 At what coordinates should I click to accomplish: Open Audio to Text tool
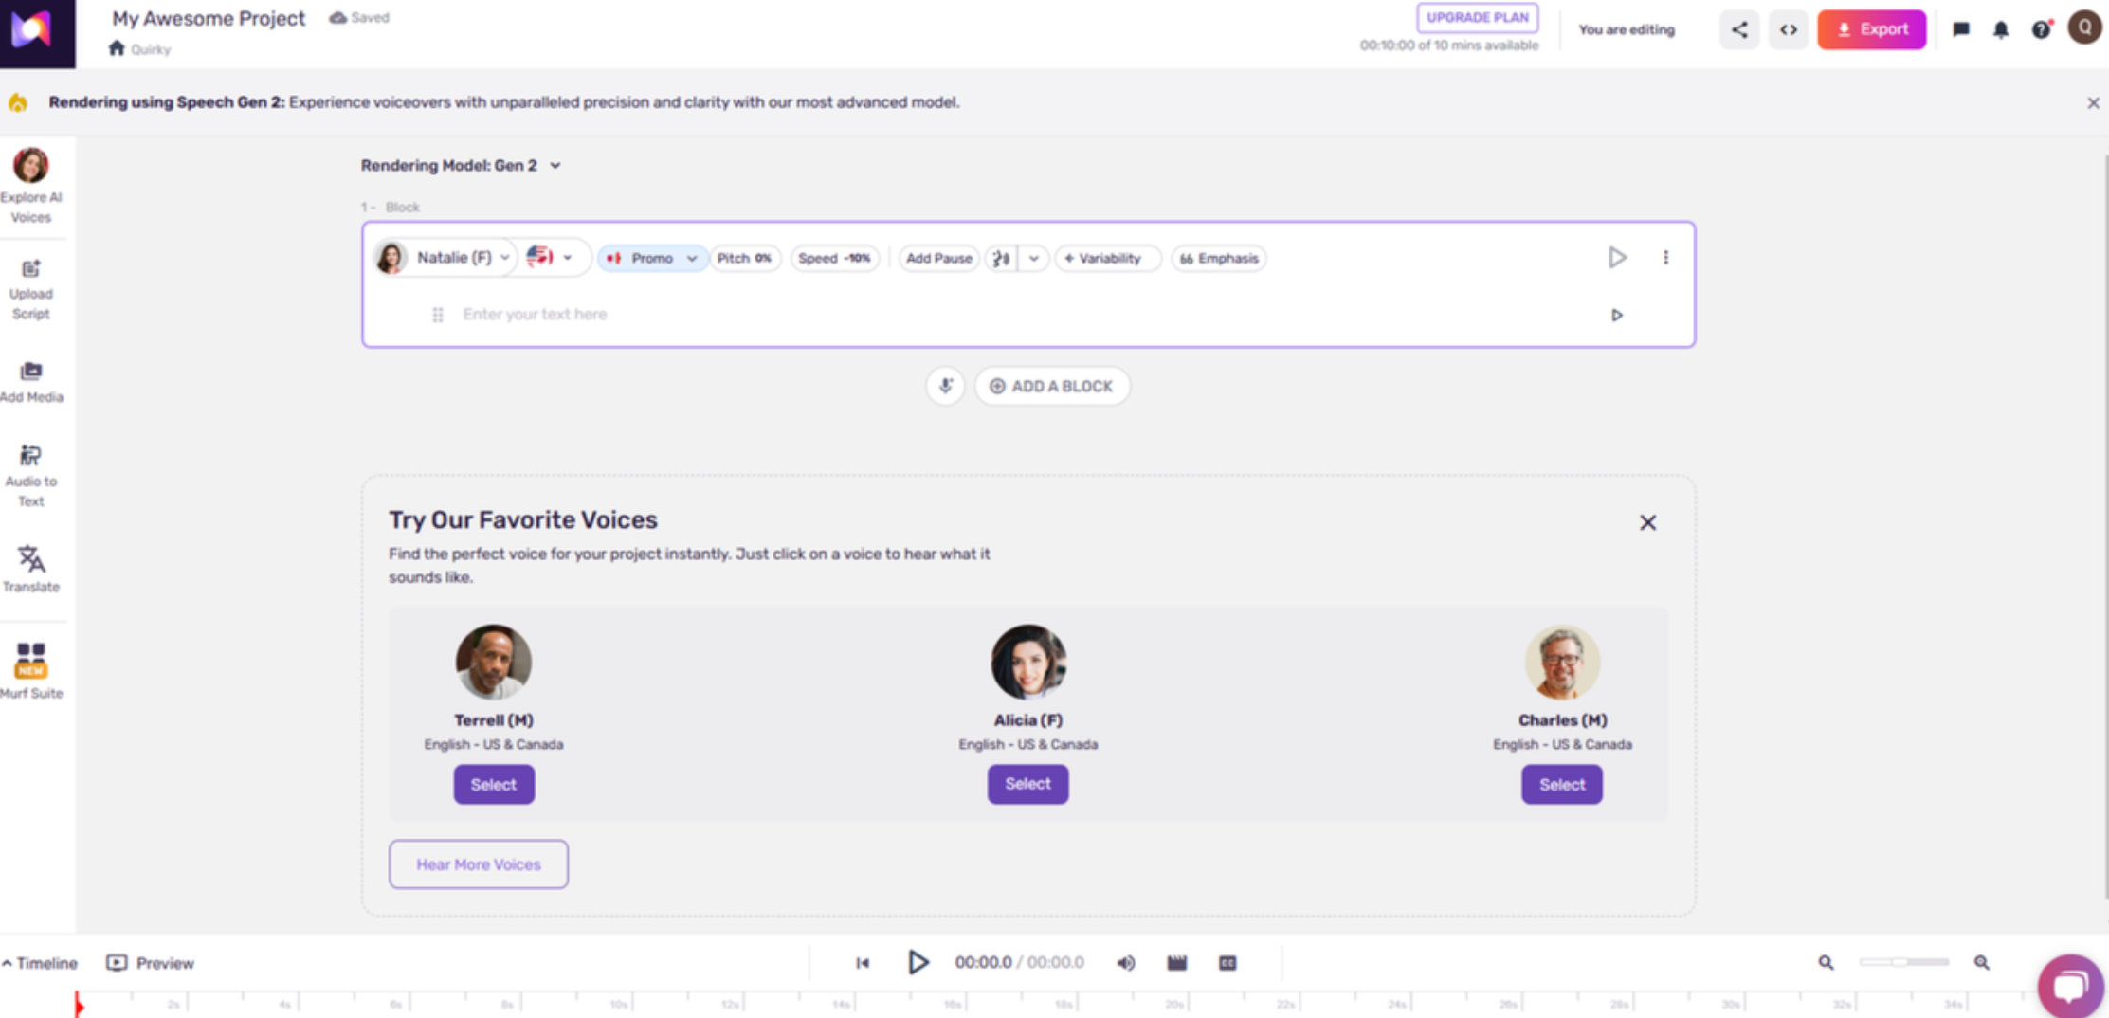pos(31,477)
